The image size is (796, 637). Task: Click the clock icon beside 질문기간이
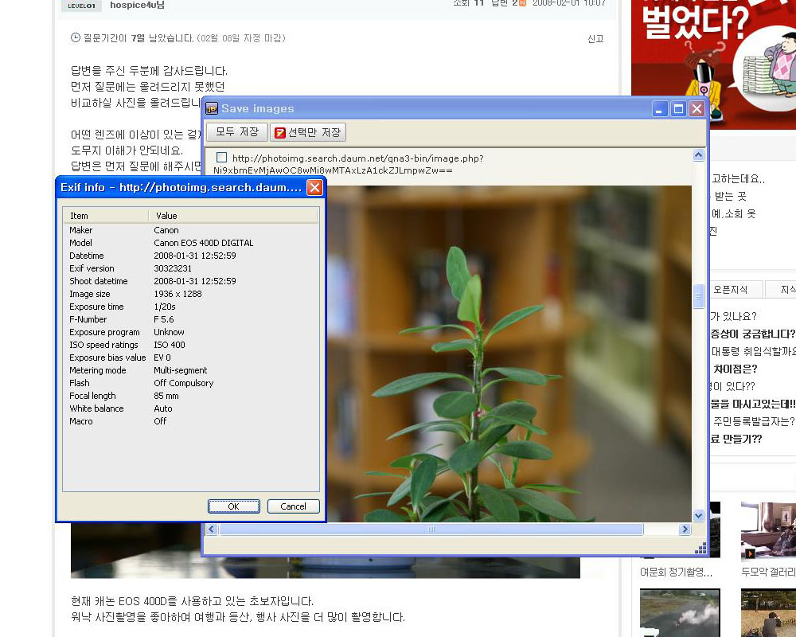coord(76,37)
